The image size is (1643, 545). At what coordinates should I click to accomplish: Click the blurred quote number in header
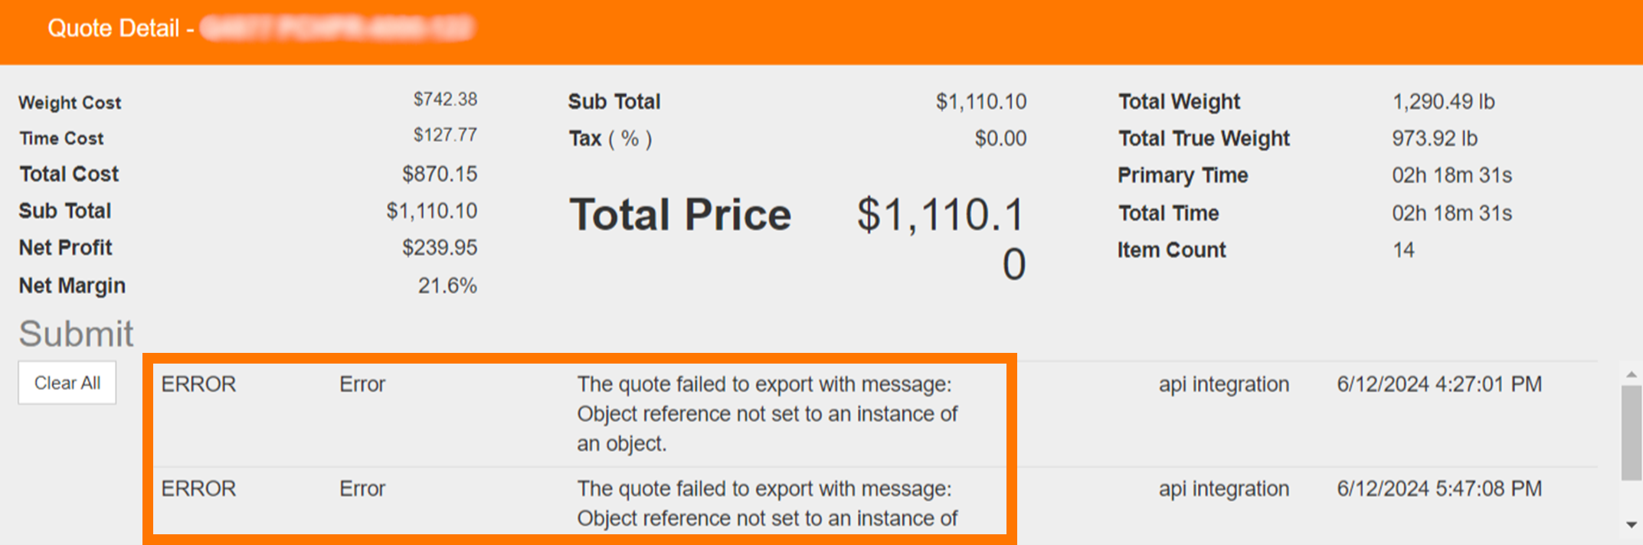pos(337,28)
